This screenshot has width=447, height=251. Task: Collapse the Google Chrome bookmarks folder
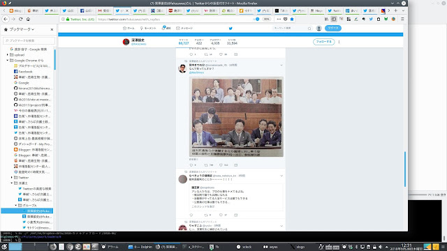coord(8,61)
